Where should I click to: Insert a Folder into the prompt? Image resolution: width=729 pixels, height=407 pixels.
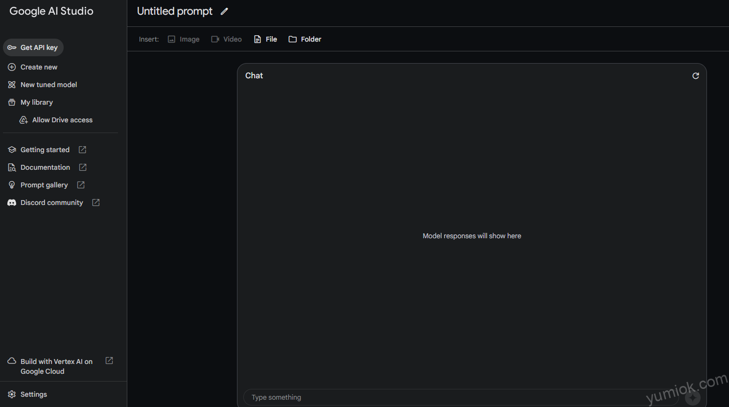tap(305, 39)
